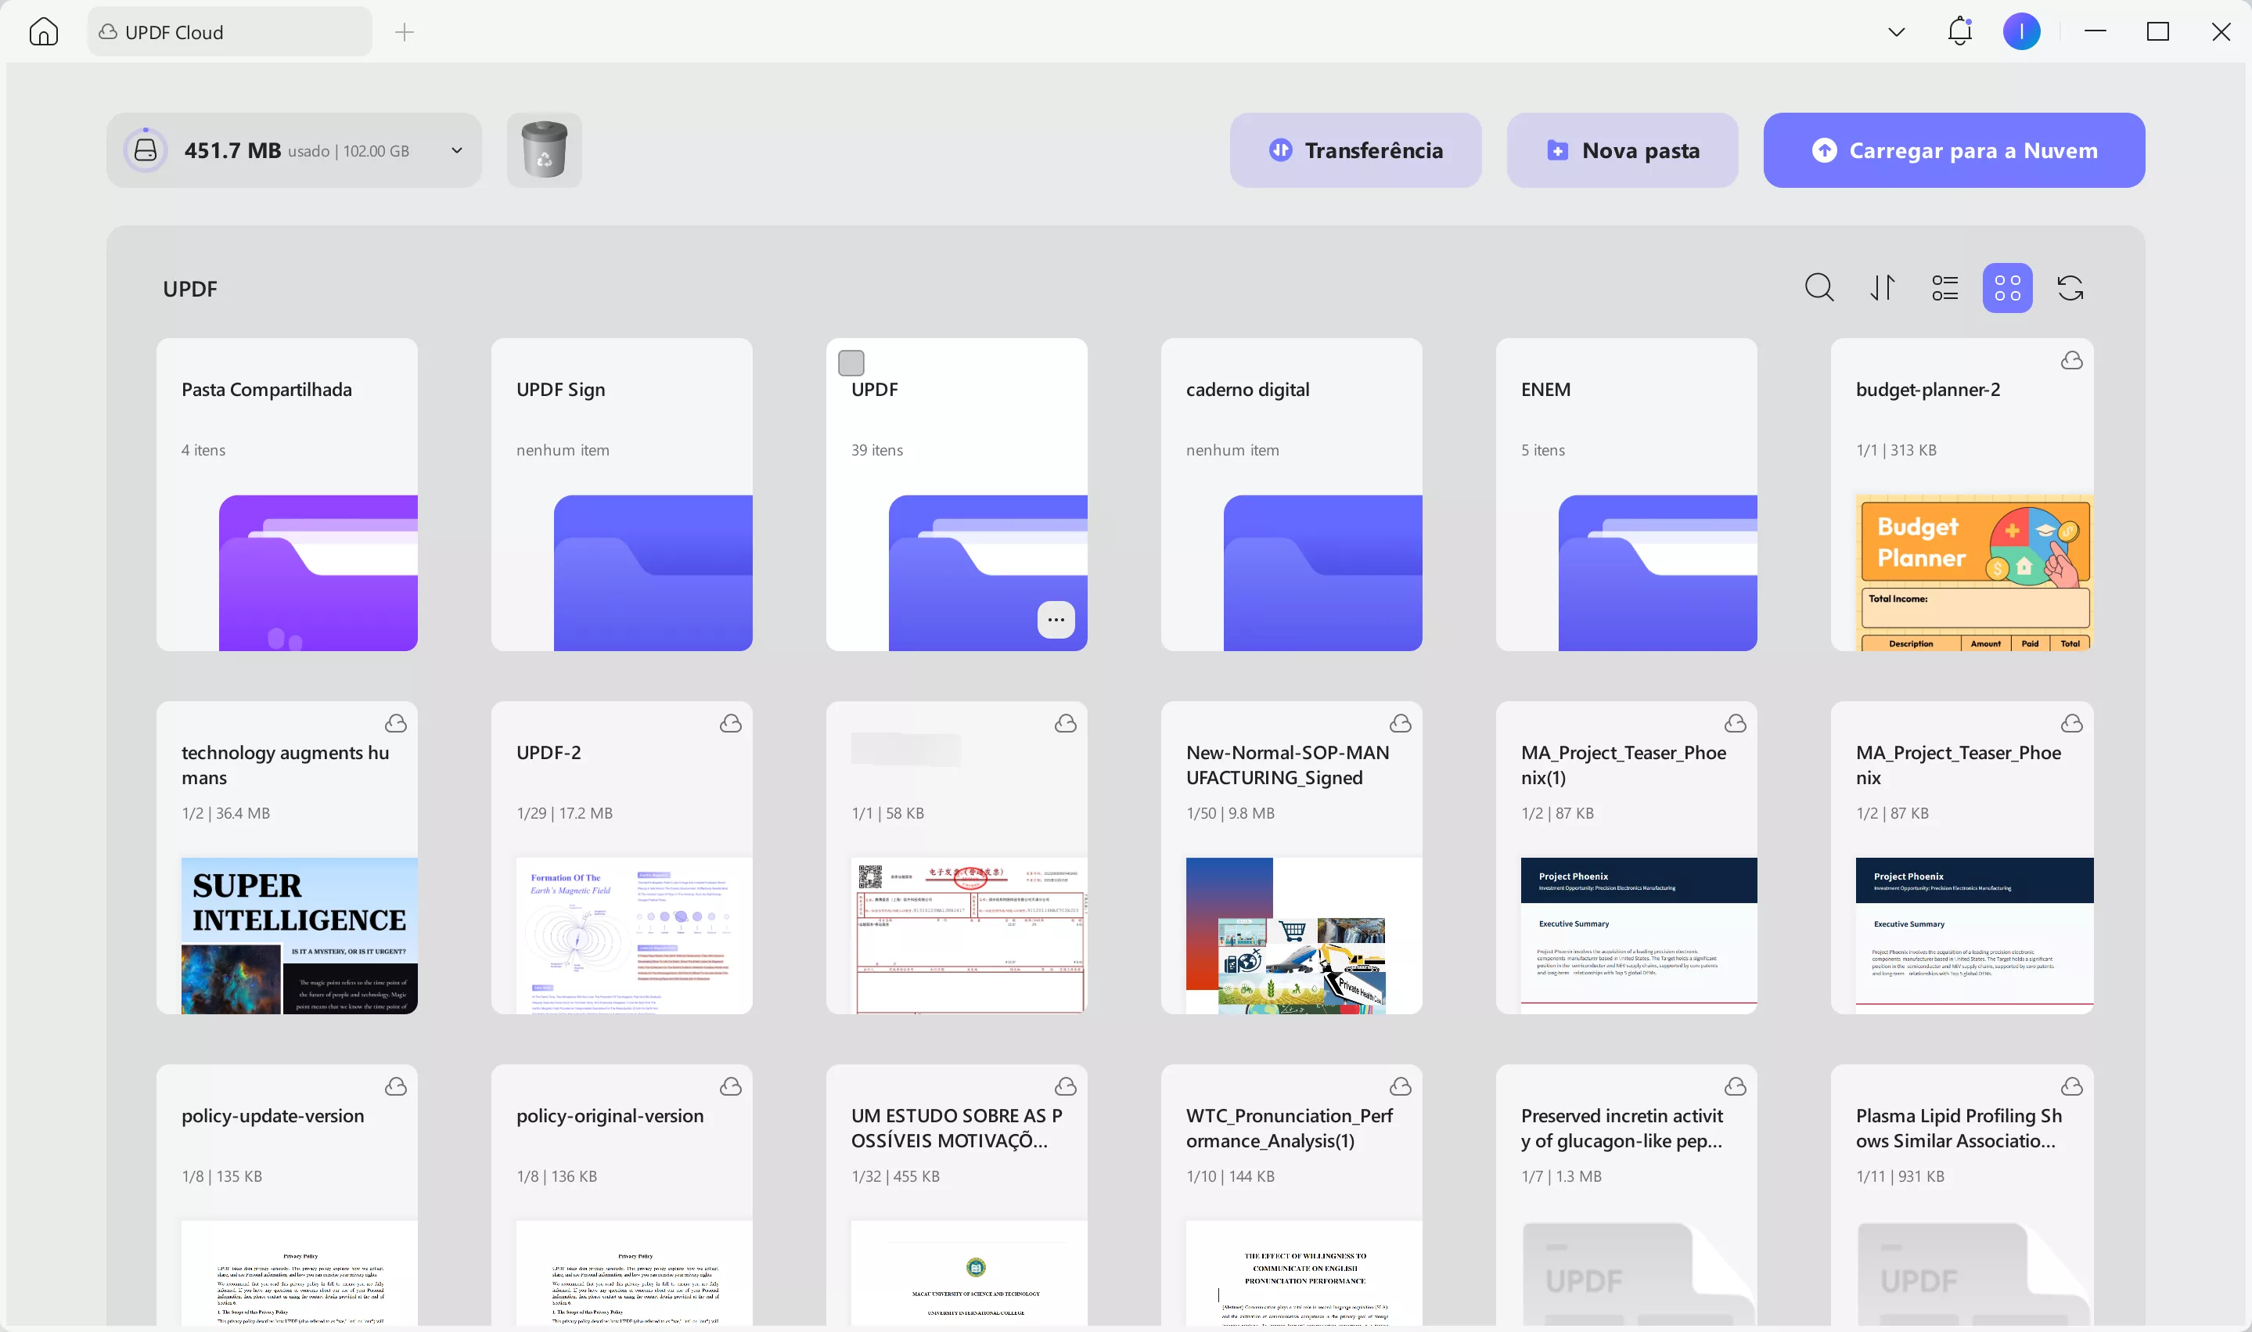Switch to the UPDF Cloud tab
The image size is (2252, 1332).
230,32
